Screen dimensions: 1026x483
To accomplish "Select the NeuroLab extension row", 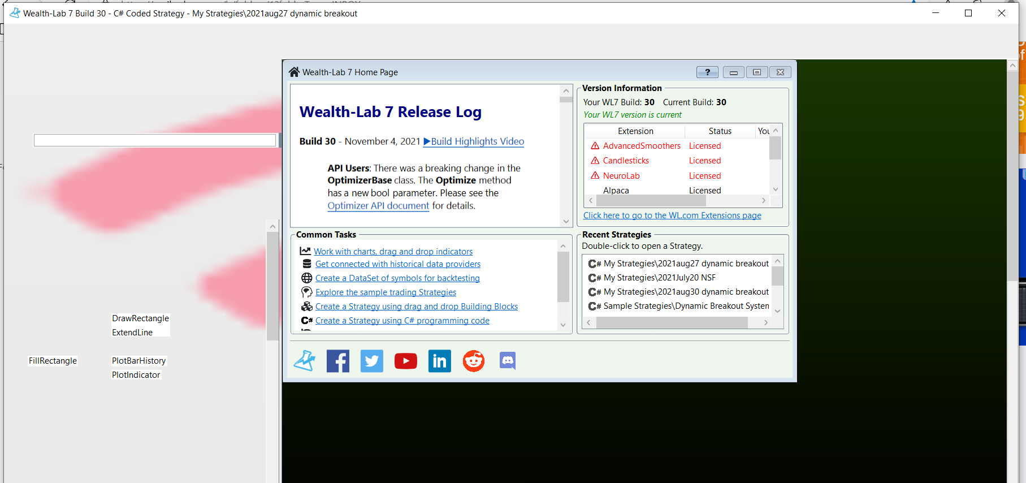I will tap(677, 175).
